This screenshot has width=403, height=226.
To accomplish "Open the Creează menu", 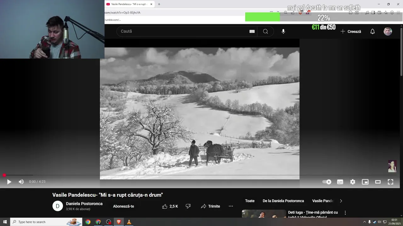I will point(351,31).
